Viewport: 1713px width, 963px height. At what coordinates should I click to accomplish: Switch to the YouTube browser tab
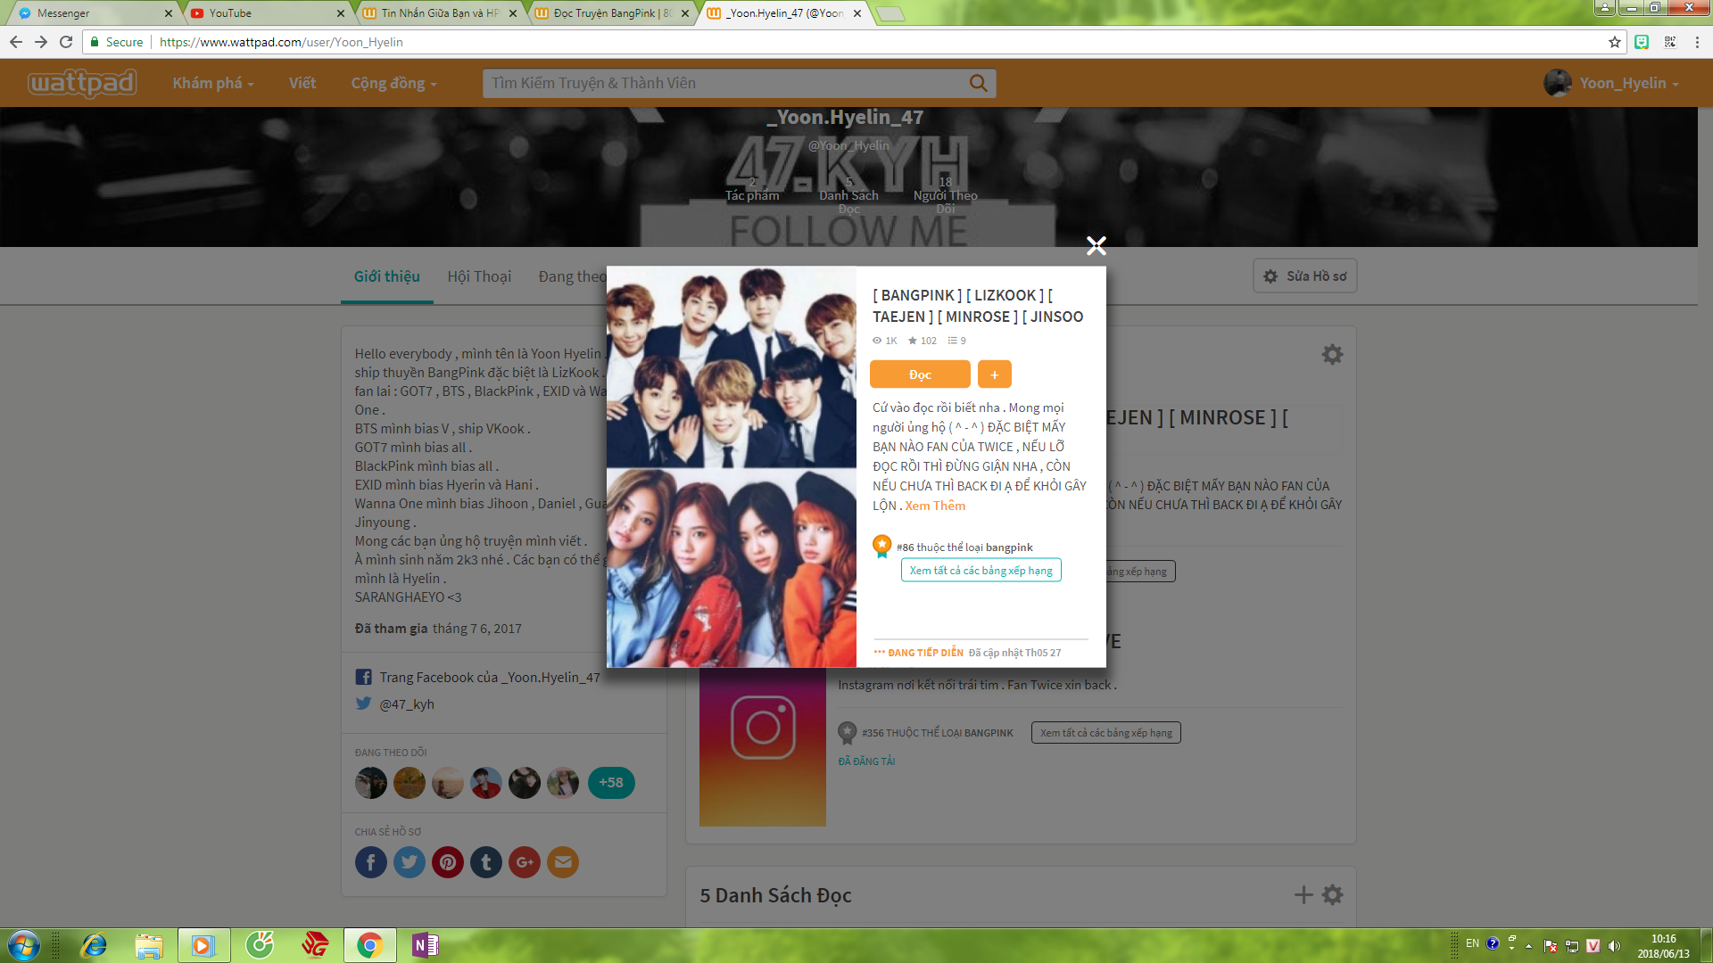point(268,13)
